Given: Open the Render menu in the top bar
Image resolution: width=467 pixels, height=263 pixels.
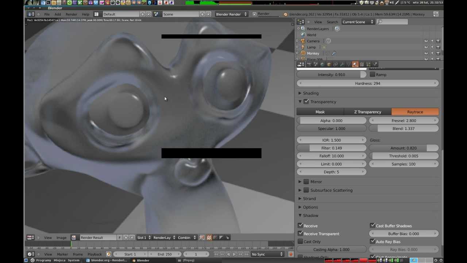Looking at the screenshot, I should tap(71, 14).
